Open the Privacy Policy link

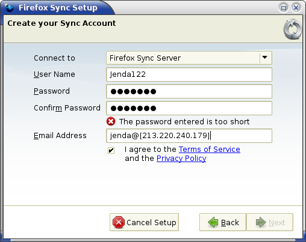(x=181, y=159)
